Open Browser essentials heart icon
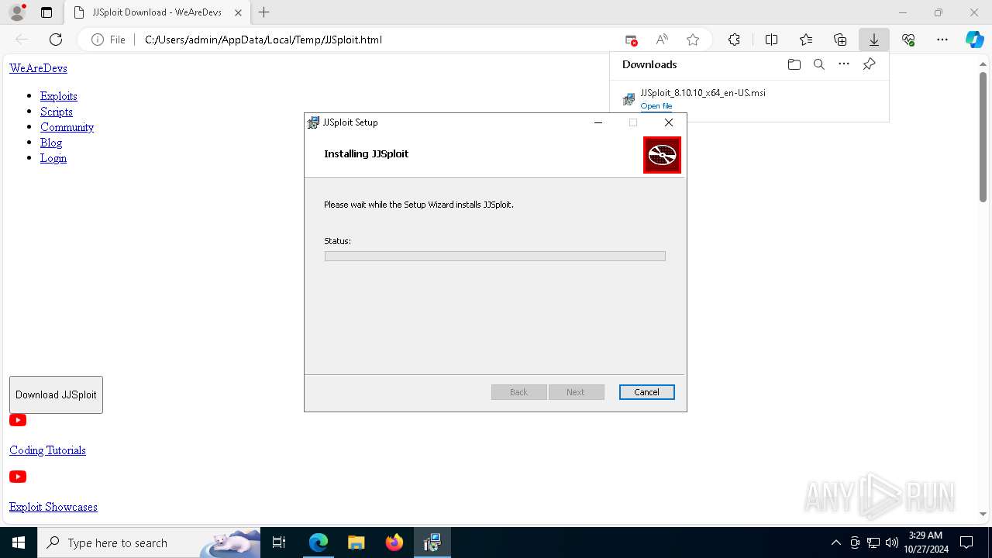The image size is (992, 558). pyautogui.click(x=908, y=40)
